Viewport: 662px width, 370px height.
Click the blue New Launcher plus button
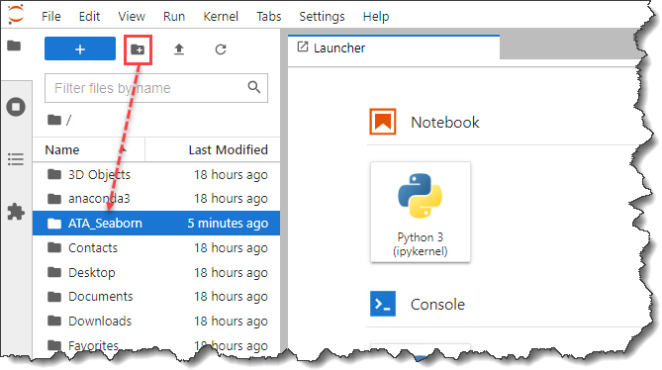point(80,48)
